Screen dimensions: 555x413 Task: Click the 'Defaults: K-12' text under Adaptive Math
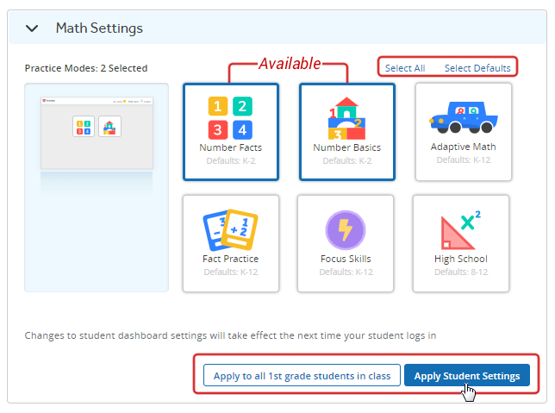pyautogui.click(x=464, y=160)
